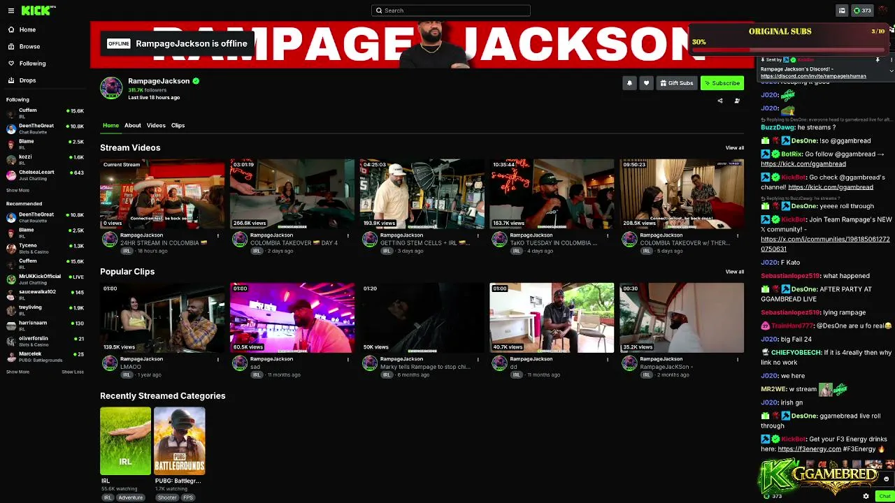This screenshot has height=503, width=895.
Task: Click the Original Subs progress bar
Action: 789,50
